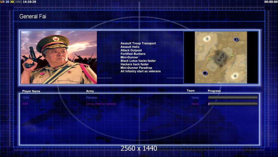This screenshot has width=278, height=157.
Task: Click the 'Random' army entry
Action: [92, 98]
